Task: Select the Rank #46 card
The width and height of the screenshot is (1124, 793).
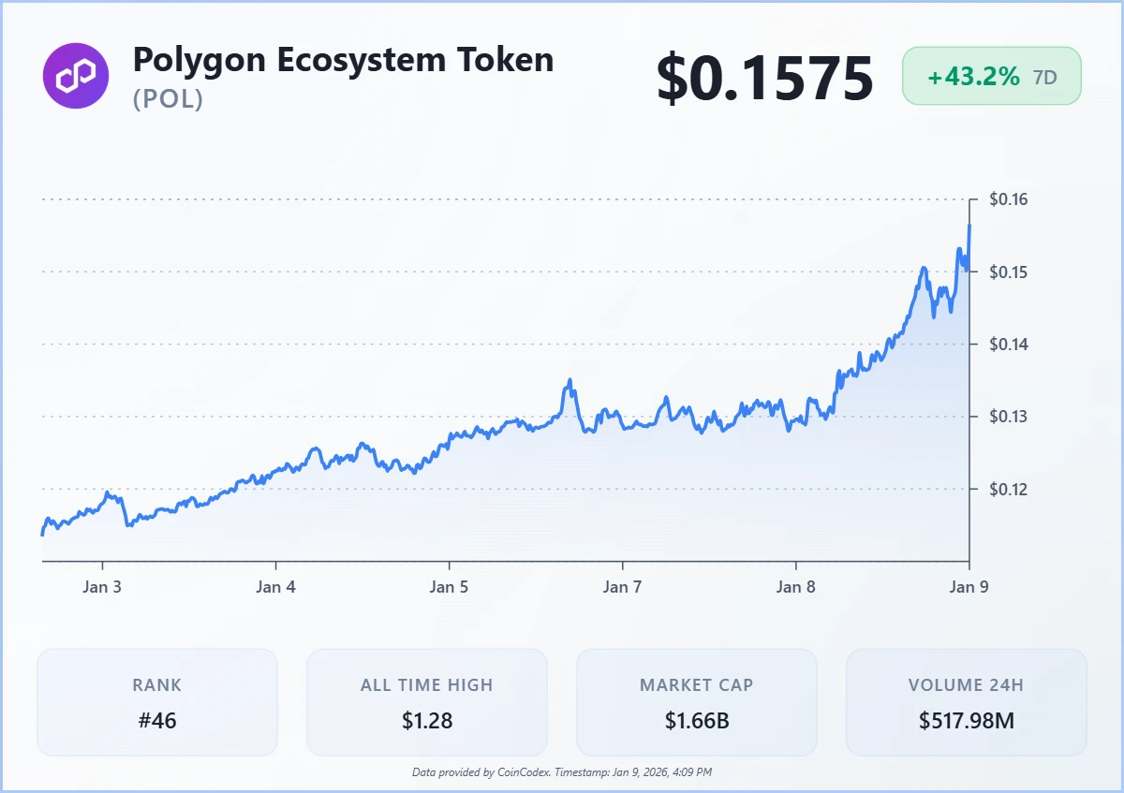Action: tap(157, 702)
